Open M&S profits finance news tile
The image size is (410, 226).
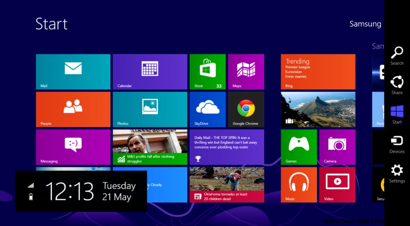[x=150, y=147]
